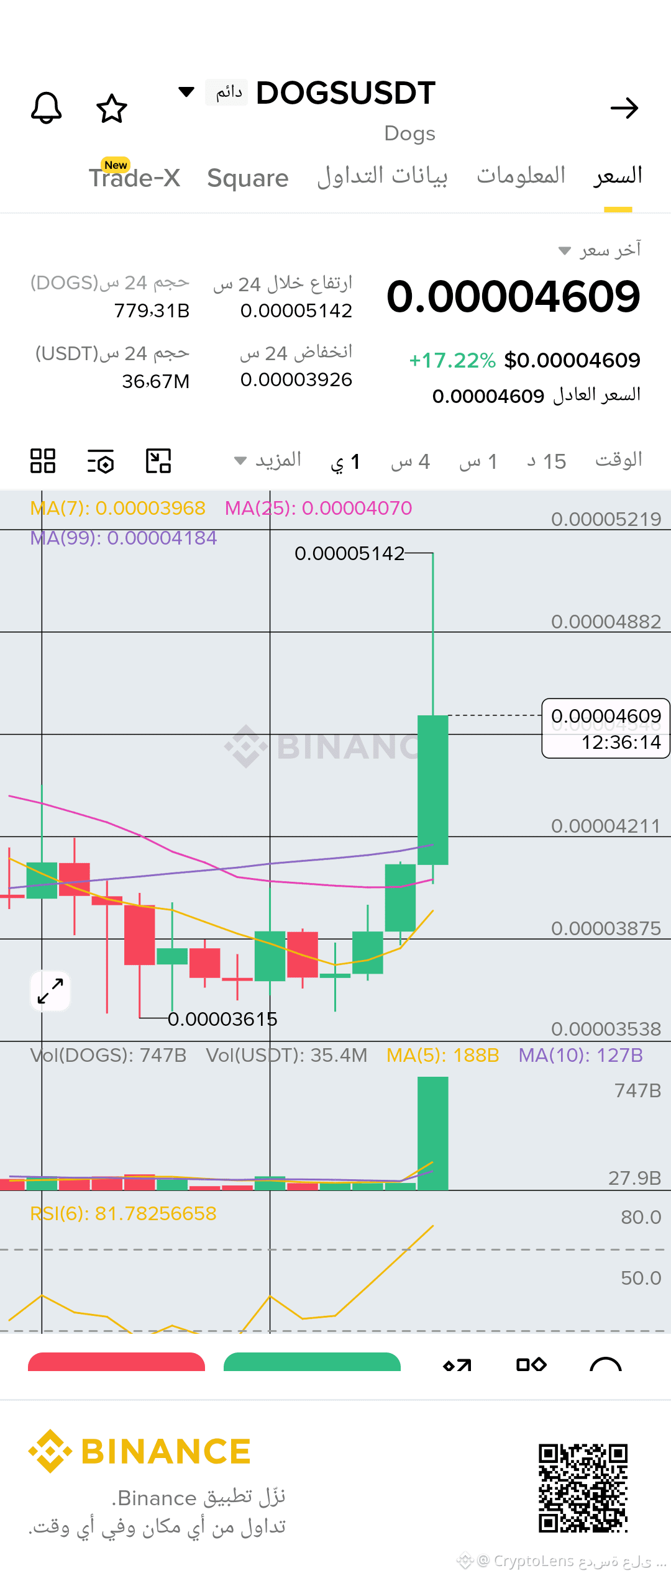
Task: Tap the Vol(DOGS): 747B label
Action: click(108, 1055)
